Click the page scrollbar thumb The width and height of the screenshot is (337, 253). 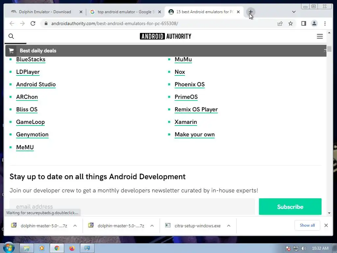(x=329, y=49)
